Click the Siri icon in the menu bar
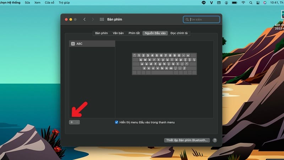Viewport: 284px width, 160px height. 265,2
